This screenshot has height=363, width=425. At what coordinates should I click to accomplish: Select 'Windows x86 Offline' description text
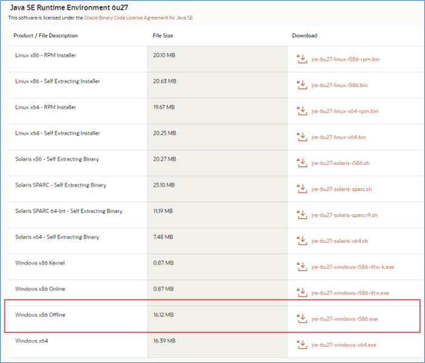pos(40,315)
